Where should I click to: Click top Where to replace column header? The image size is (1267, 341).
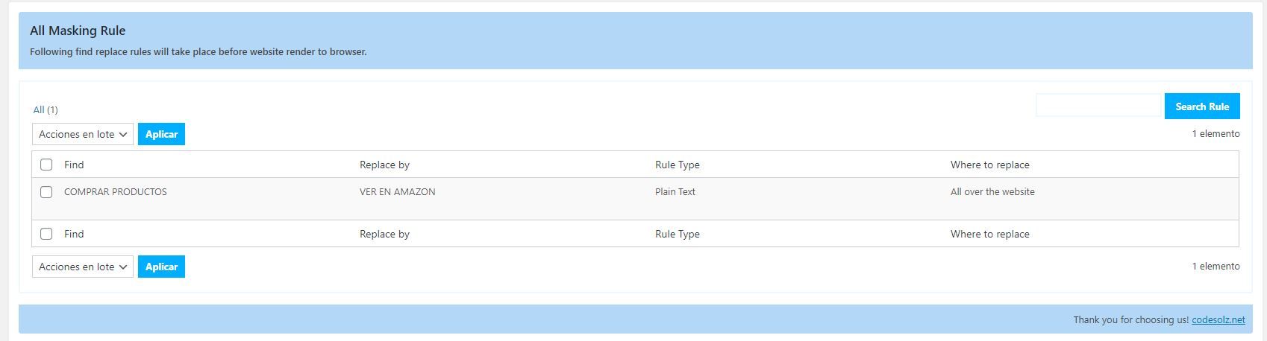tap(989, 165)
